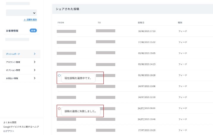Click the FROM column header
213x135 pixels.
[x=61, y=22]
